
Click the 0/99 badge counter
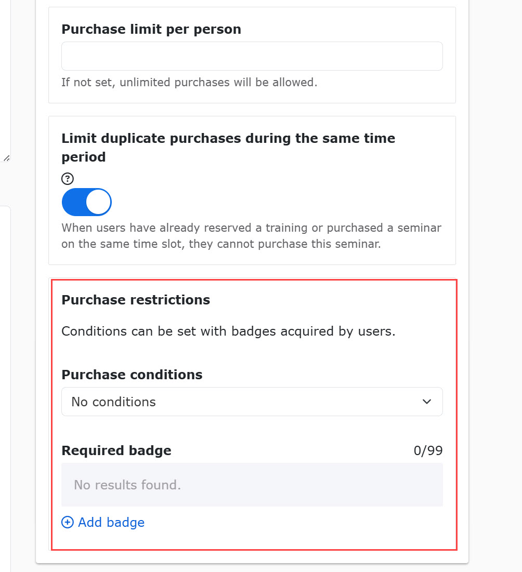click(x=428, y=450)
